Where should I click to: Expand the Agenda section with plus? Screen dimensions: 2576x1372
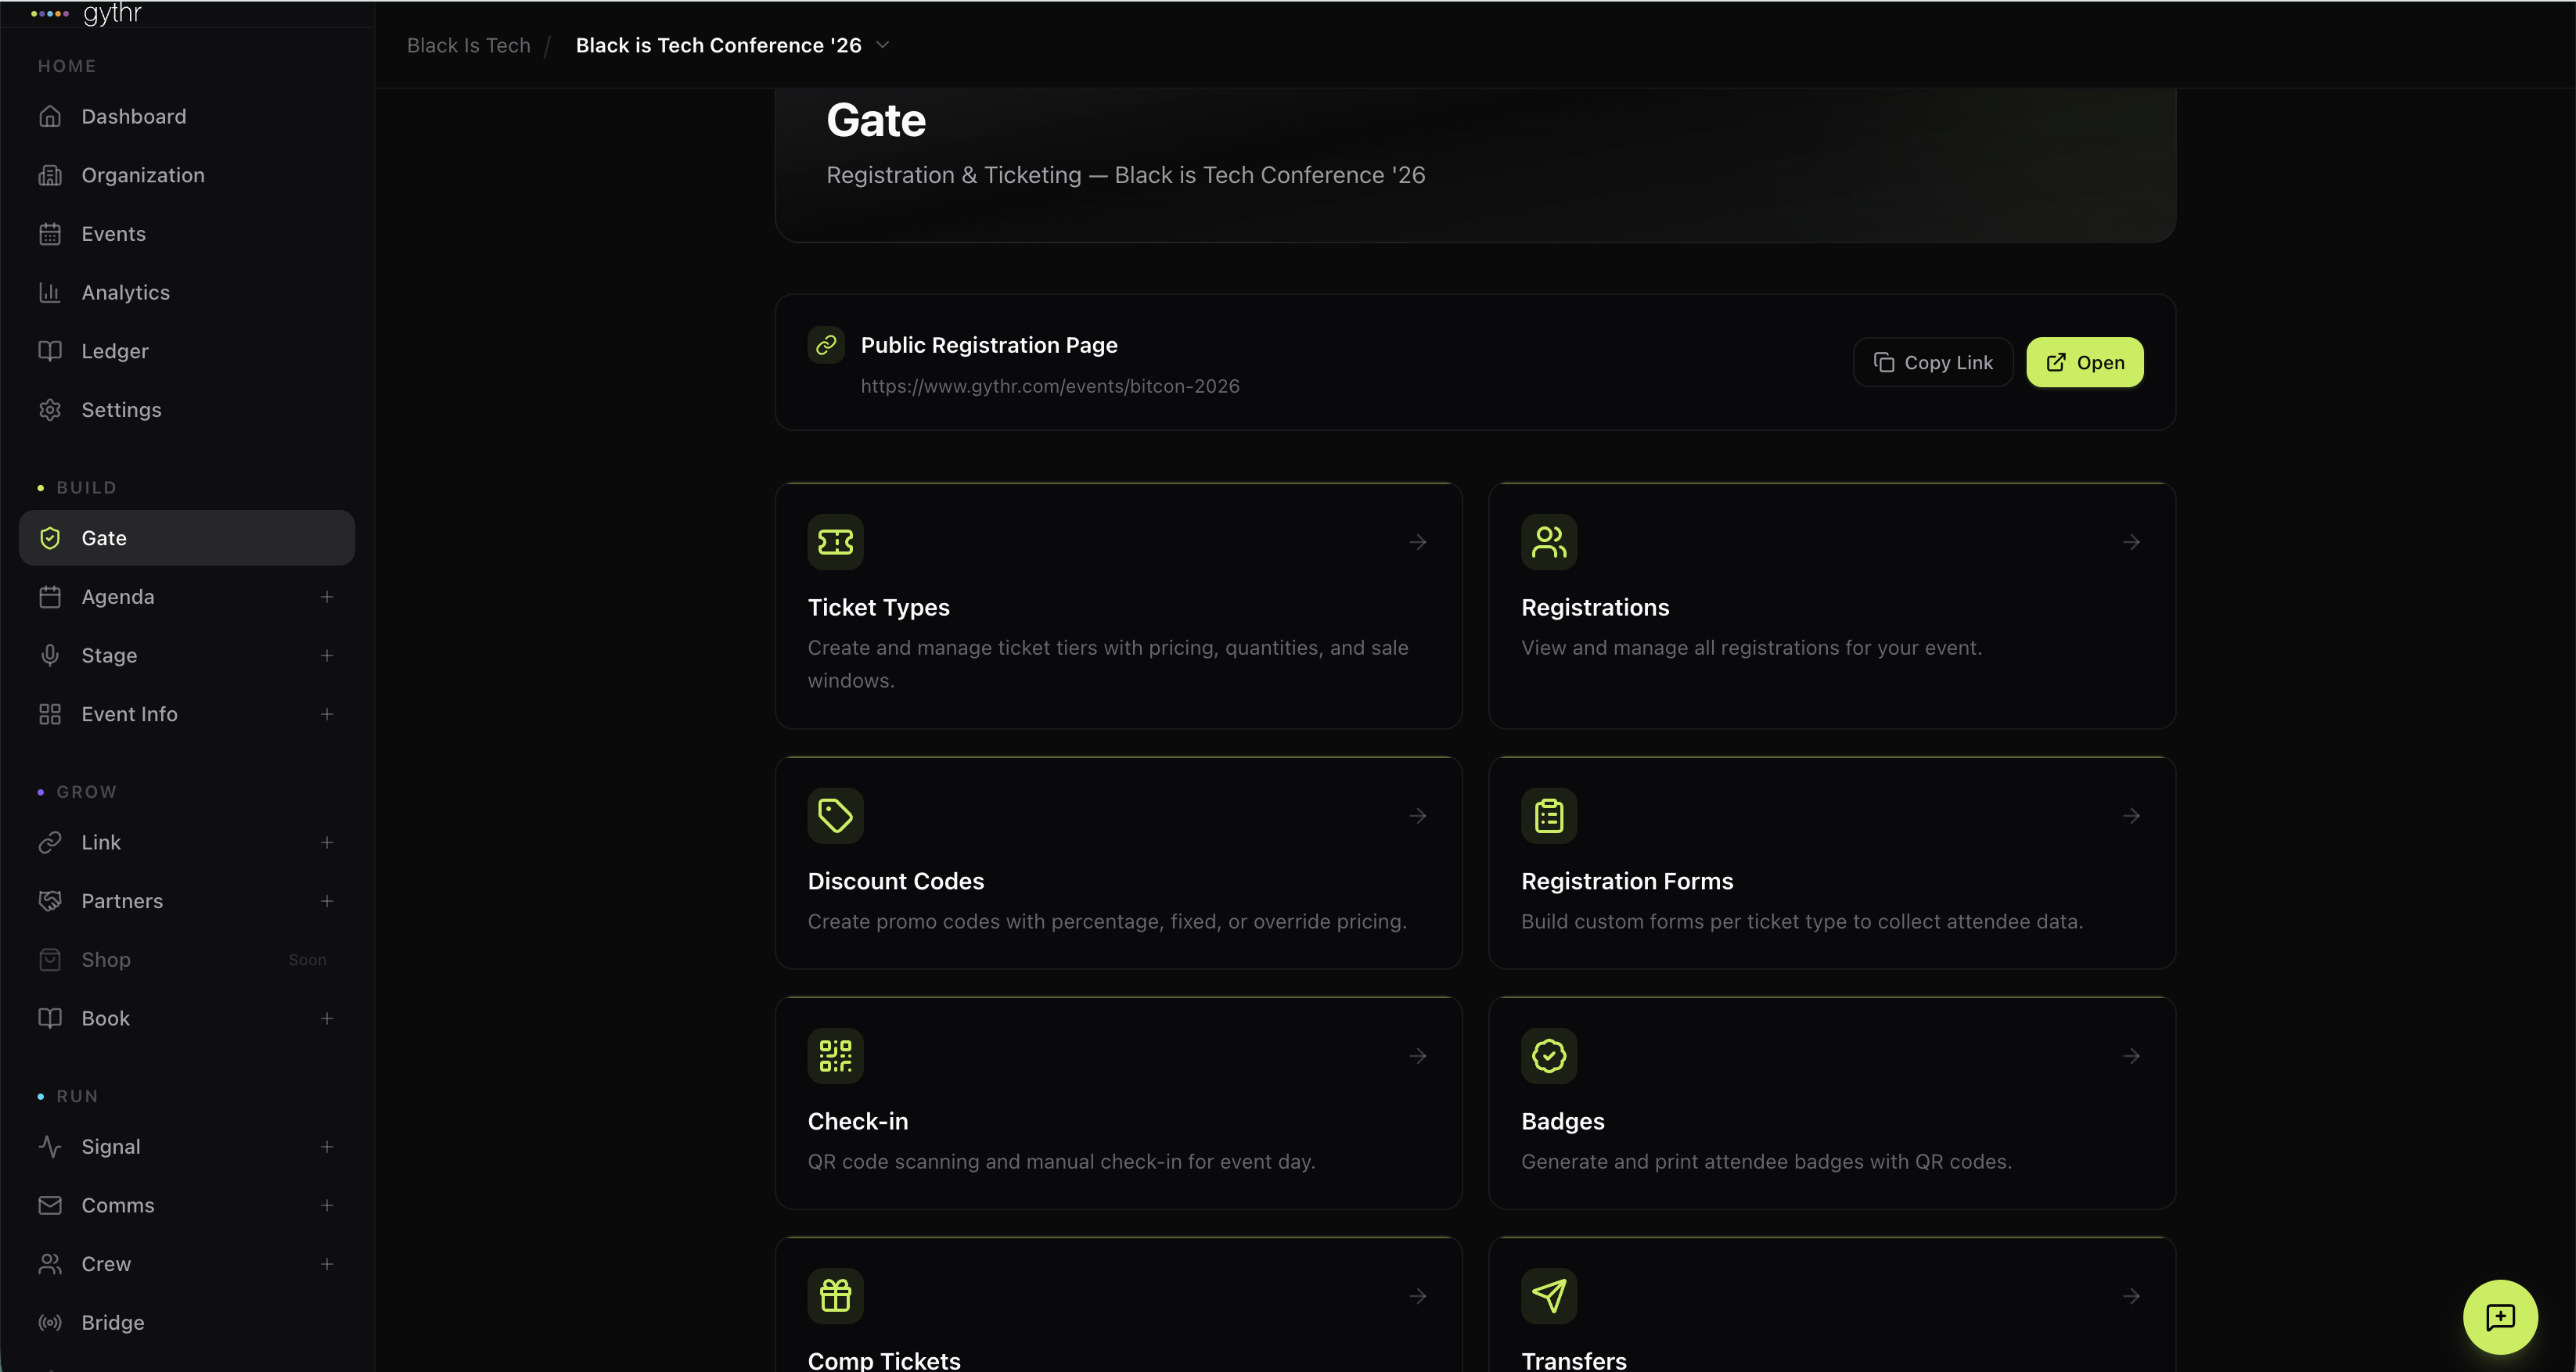[x=327, y=597]
